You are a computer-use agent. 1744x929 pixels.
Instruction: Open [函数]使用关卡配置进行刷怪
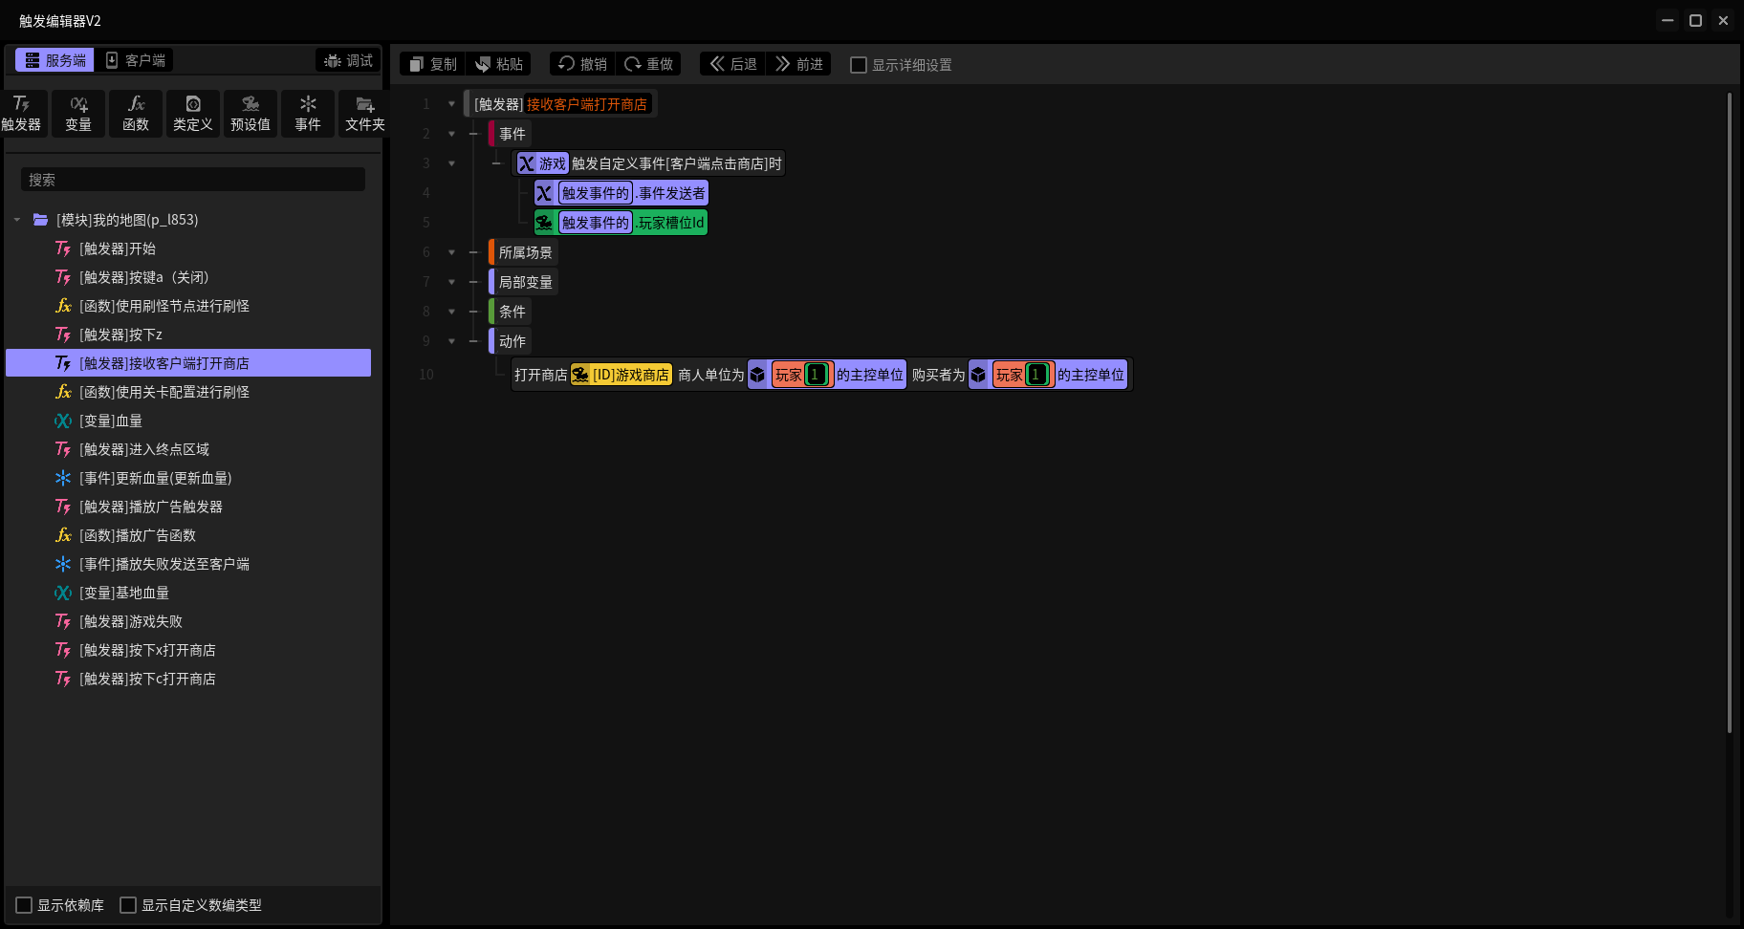click(188, 392)
